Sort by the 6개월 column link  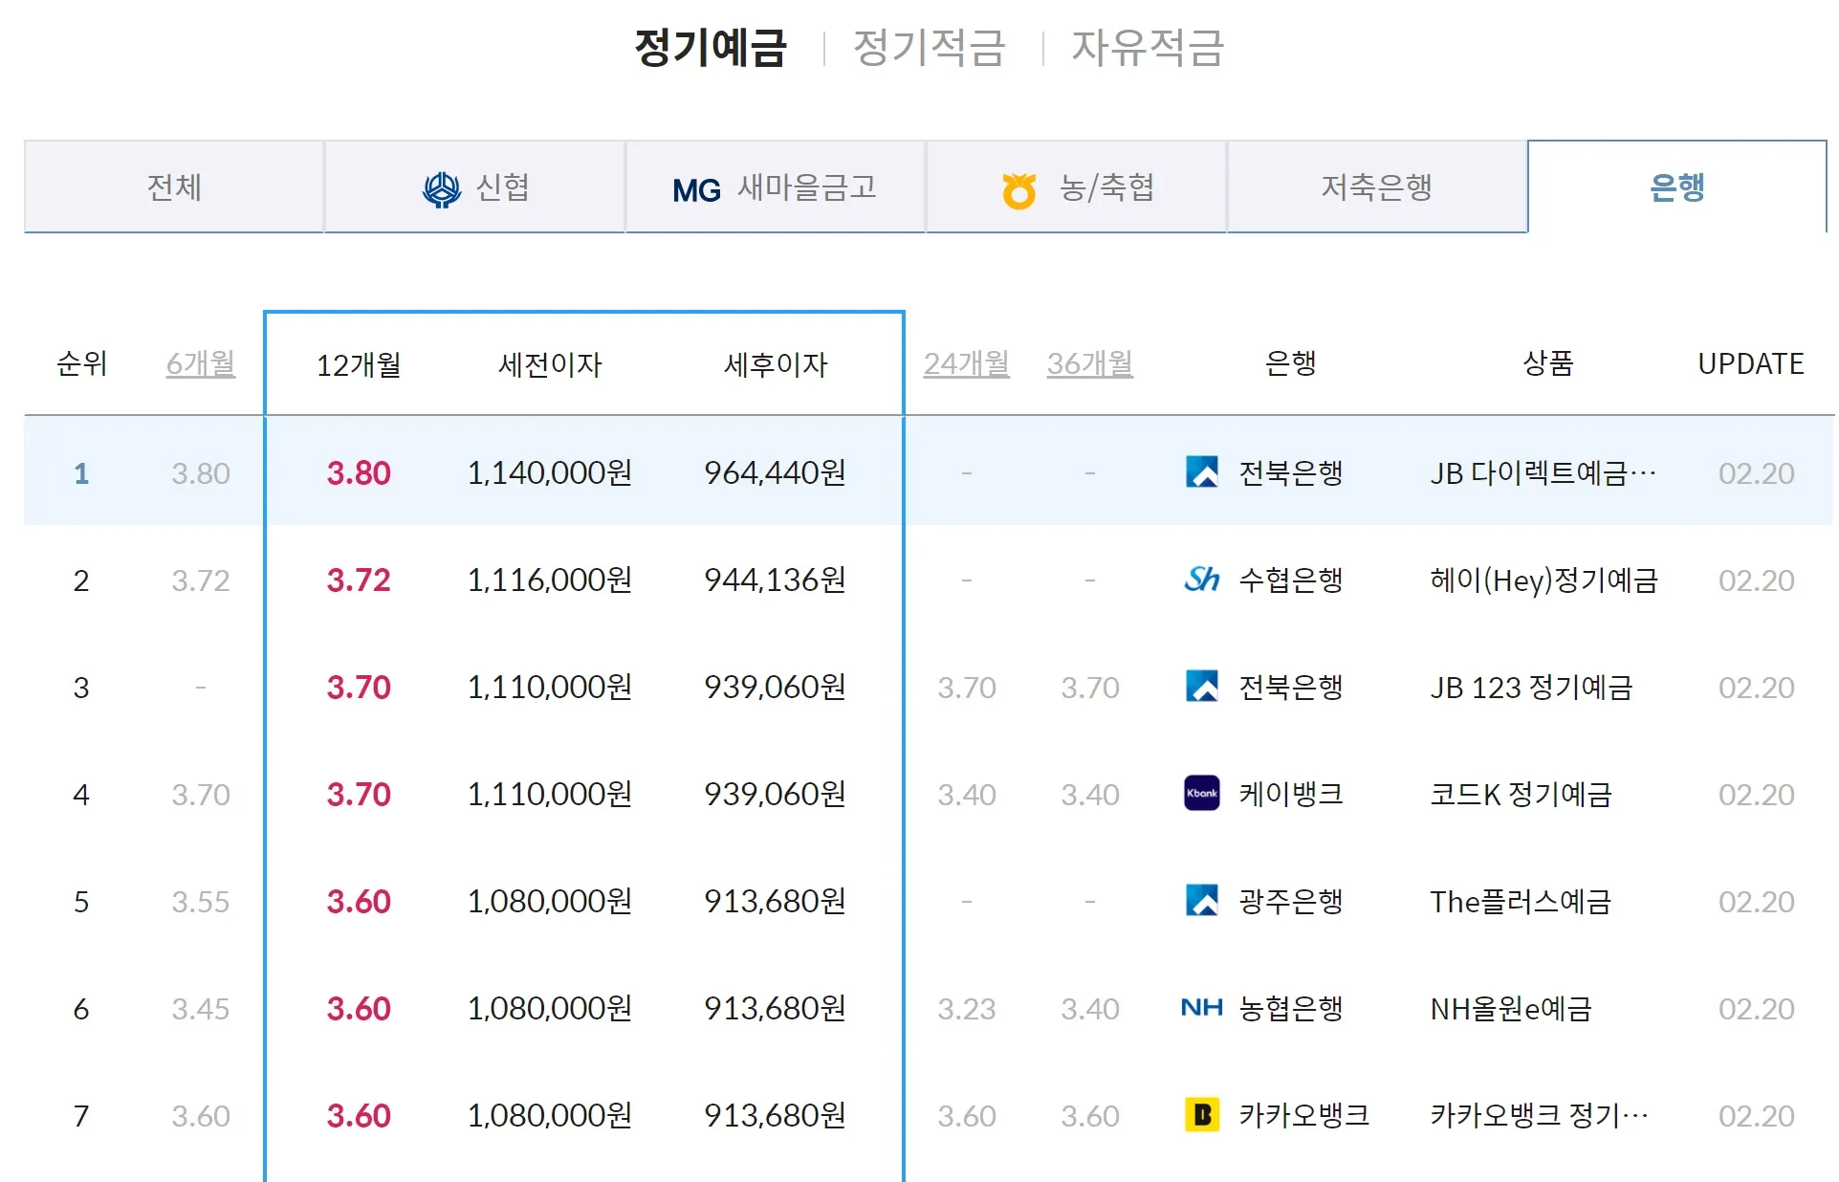tap(201, 363)
